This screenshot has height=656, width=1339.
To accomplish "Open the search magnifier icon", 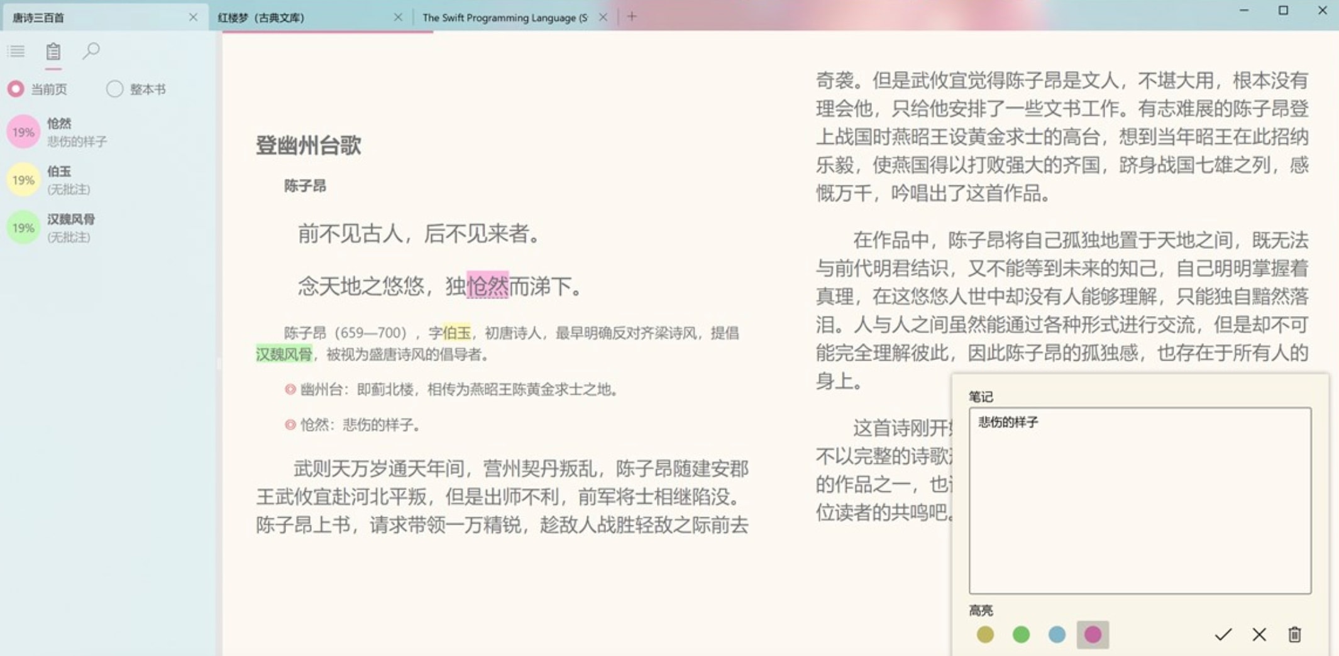I will (91, 51).
